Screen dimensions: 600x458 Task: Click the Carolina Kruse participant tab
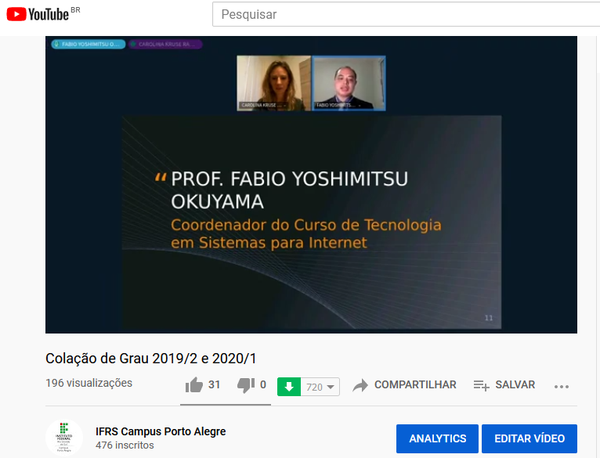coord(165,45)
